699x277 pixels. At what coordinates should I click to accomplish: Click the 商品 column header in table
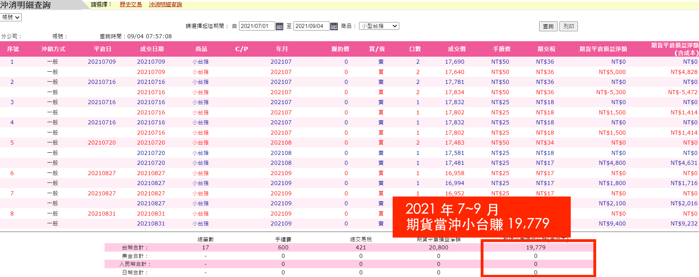pos(201,49)
